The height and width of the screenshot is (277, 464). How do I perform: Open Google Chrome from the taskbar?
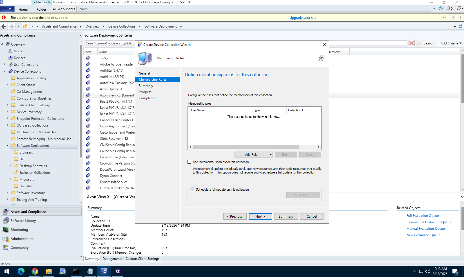(35, 271)
